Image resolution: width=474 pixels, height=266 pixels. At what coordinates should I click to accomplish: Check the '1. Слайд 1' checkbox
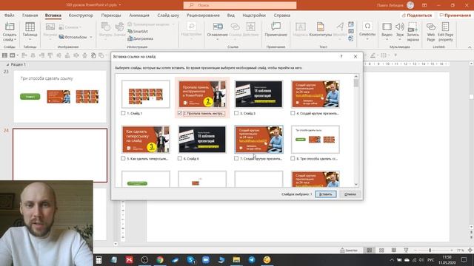(123, 113)
